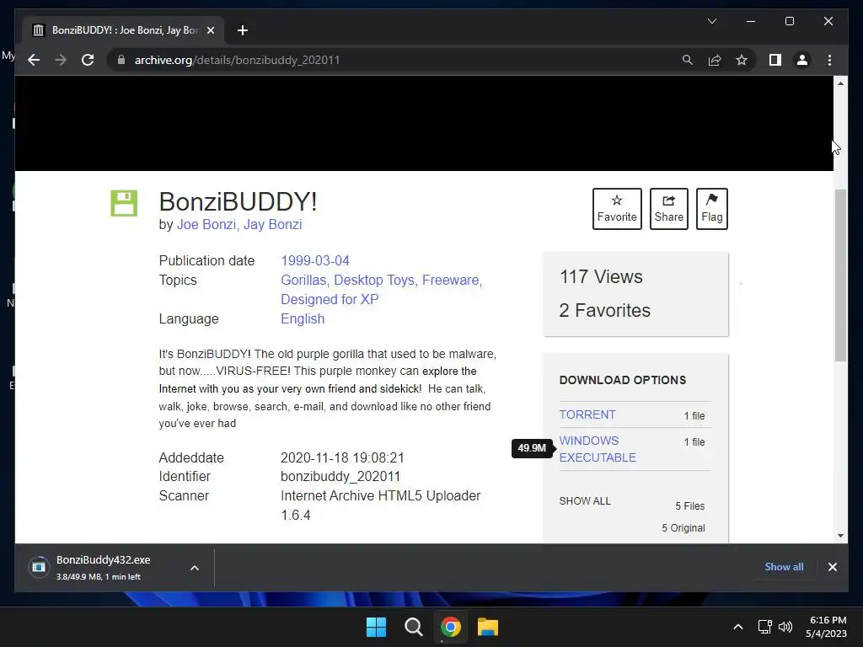The height and width of the screenshot is (647, 863).
Task: Click the English language link
Action: pyautogui.click(x=303, y=318)
